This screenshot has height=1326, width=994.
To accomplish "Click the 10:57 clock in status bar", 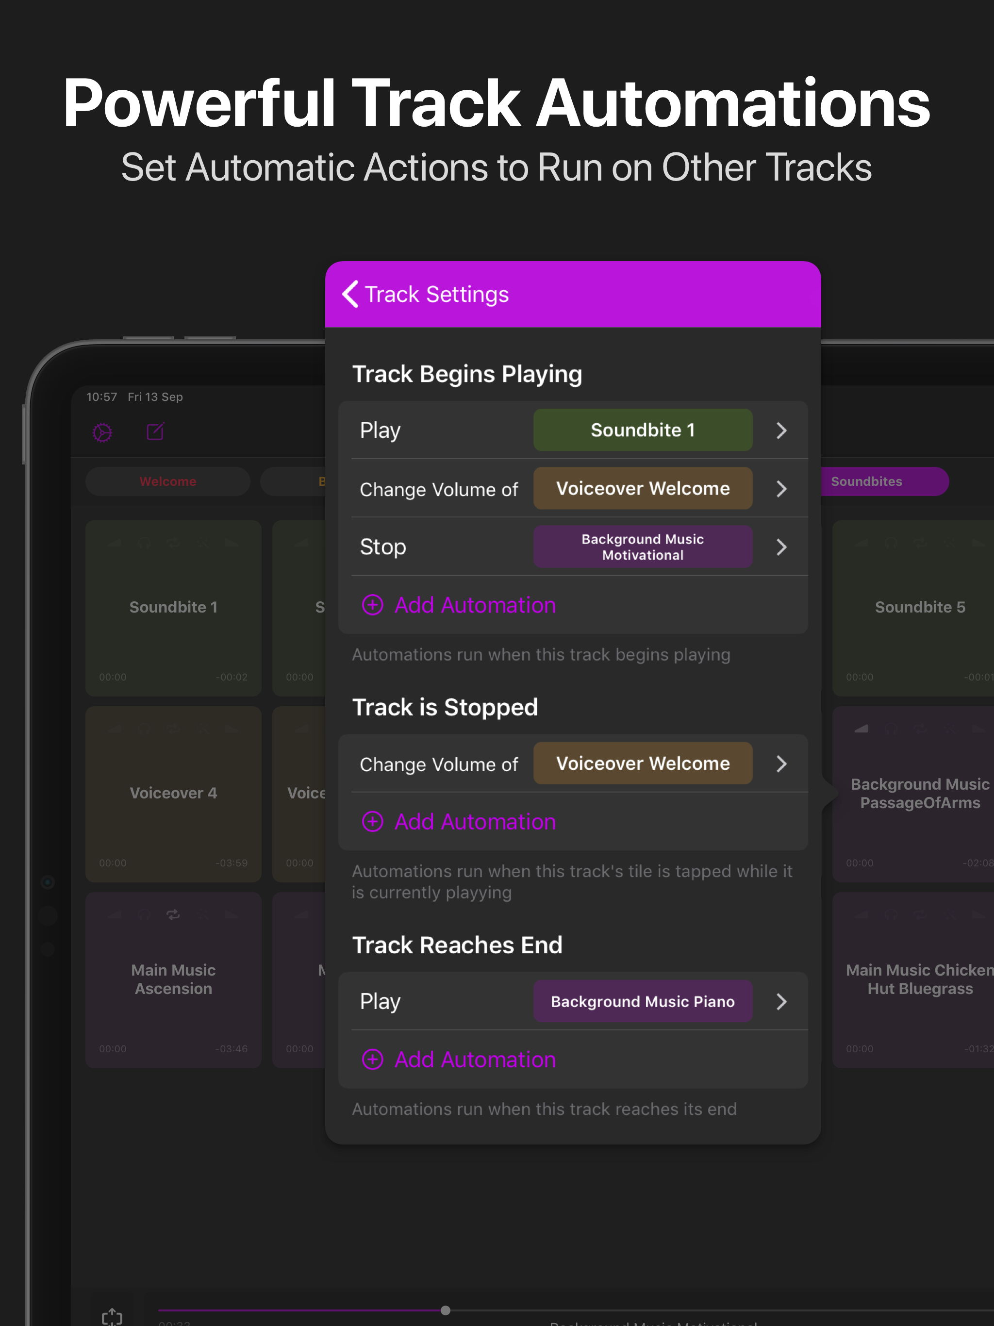I will [x=101, y=397].
